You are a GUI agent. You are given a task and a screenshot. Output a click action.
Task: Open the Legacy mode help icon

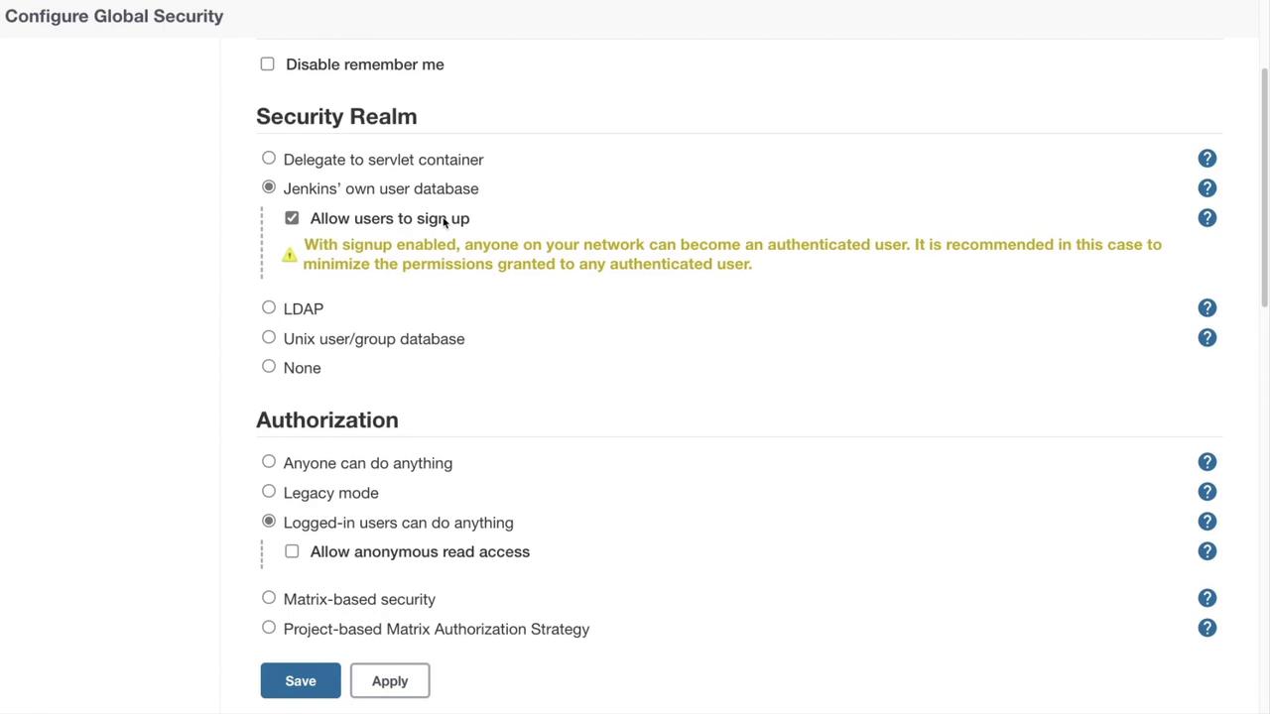(x=1206, y=492)
